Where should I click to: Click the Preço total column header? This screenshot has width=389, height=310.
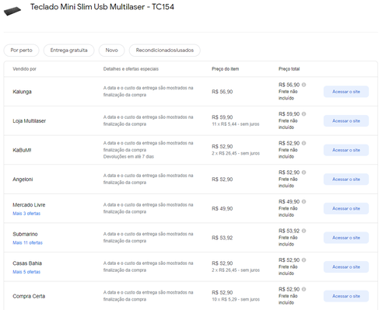289,69
